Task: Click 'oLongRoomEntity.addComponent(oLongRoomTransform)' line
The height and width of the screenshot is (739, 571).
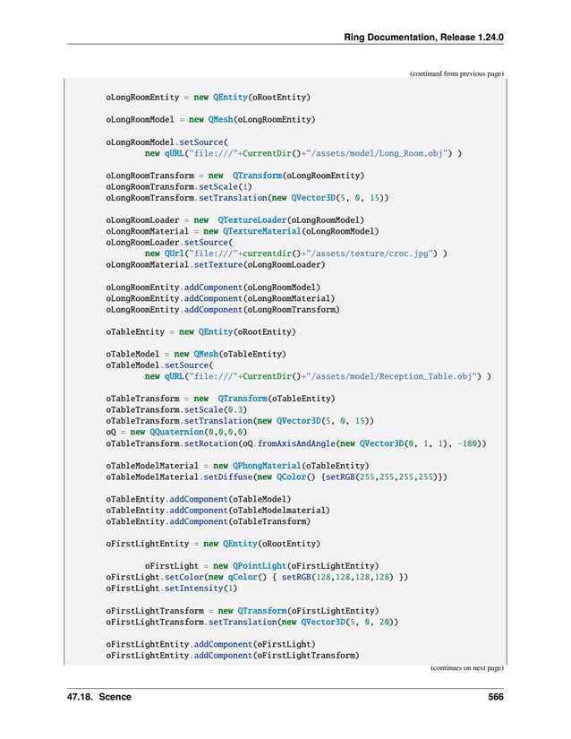Action: tap(223, 310)
